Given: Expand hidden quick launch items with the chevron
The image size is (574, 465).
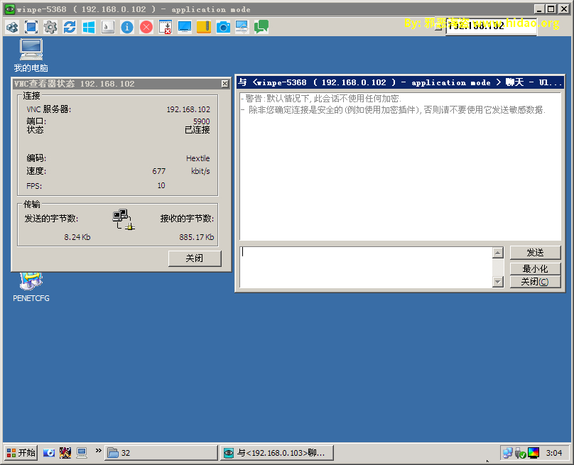Looking at the screenshot, I should pos(99,452).
